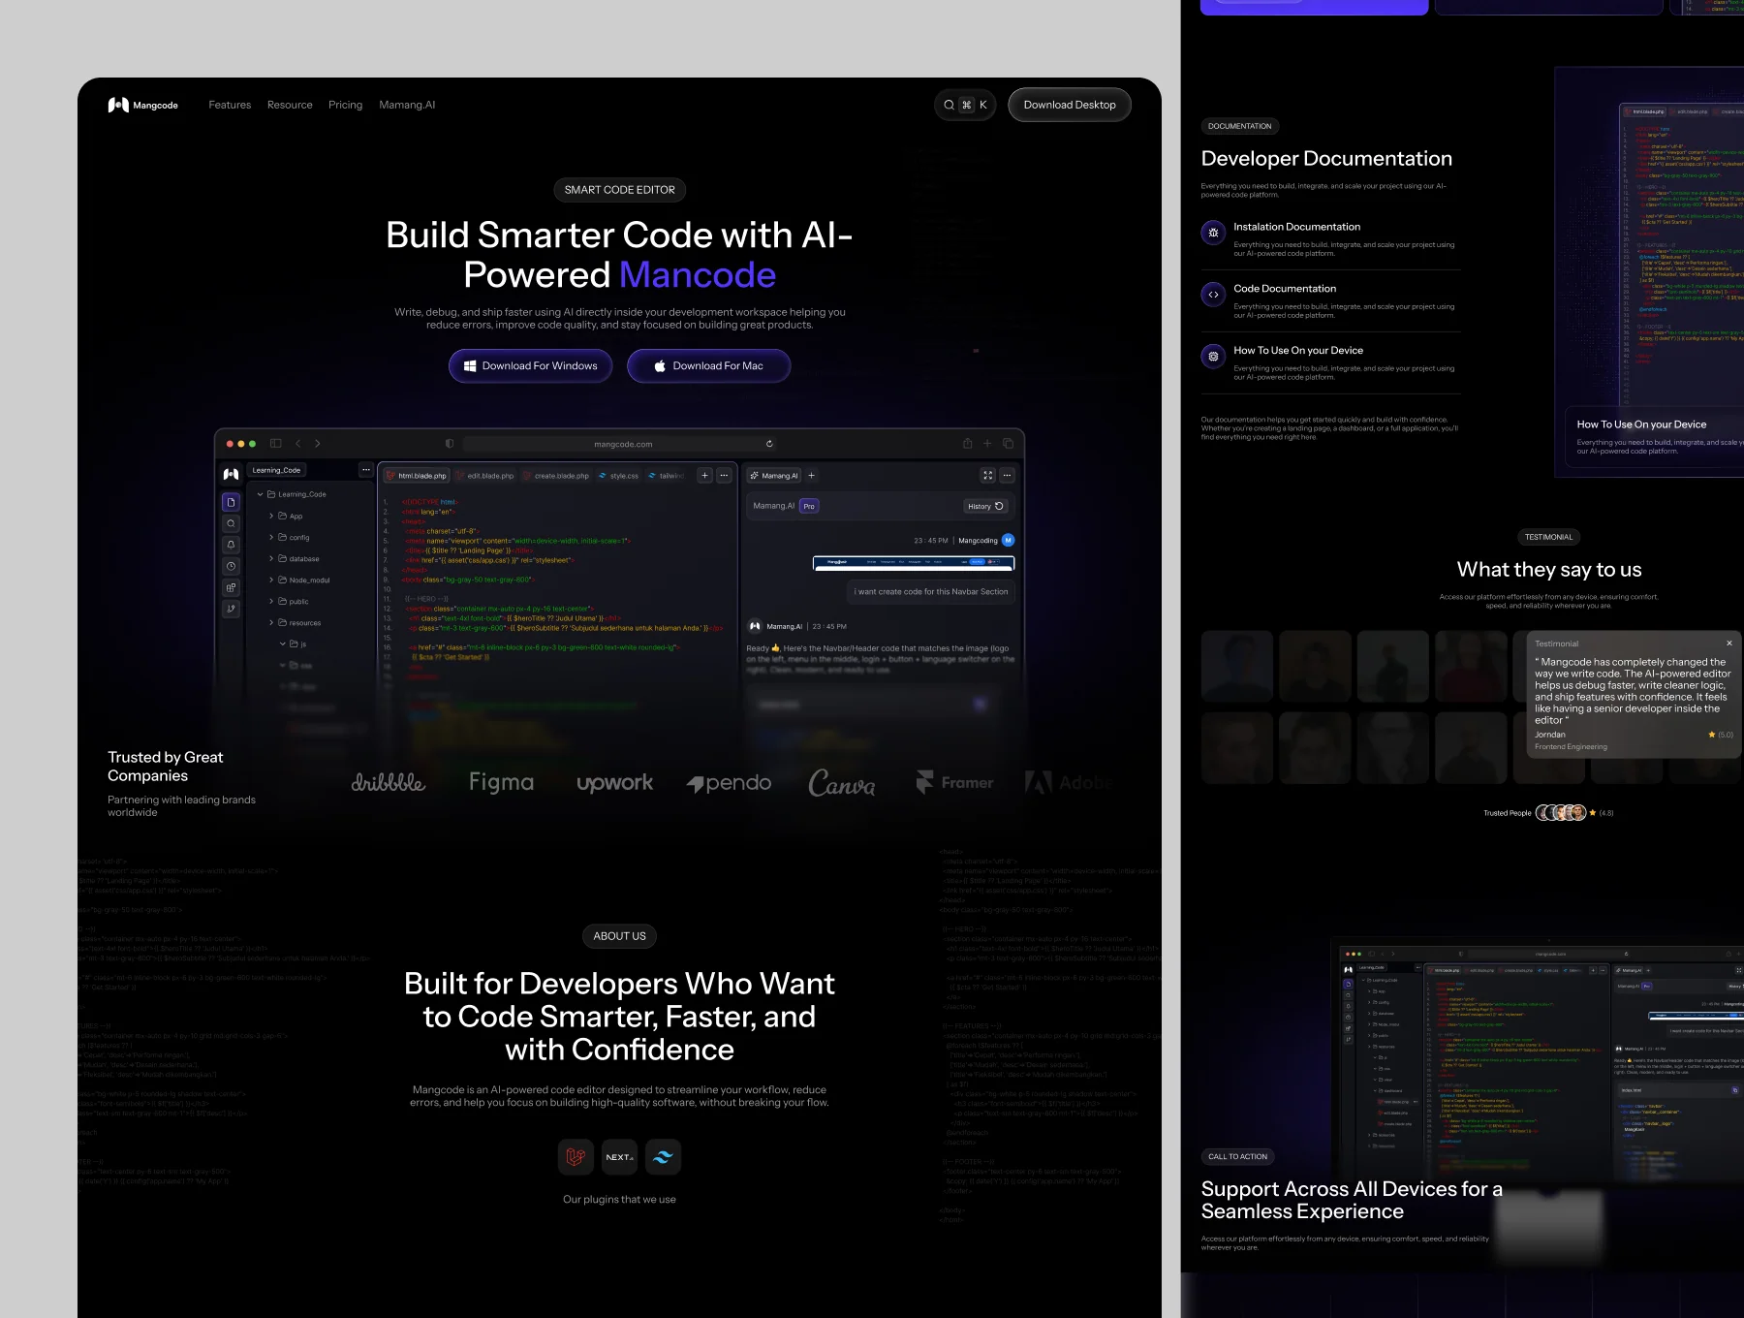The image size is (1744, 1318).
Task: Expand the config folder
Action: click(289, 538)
